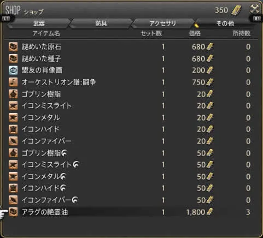Screen dimensions: 263x238
Task: Click the 価格 column header
Action: pyautogui.click(x=195, y=33)
